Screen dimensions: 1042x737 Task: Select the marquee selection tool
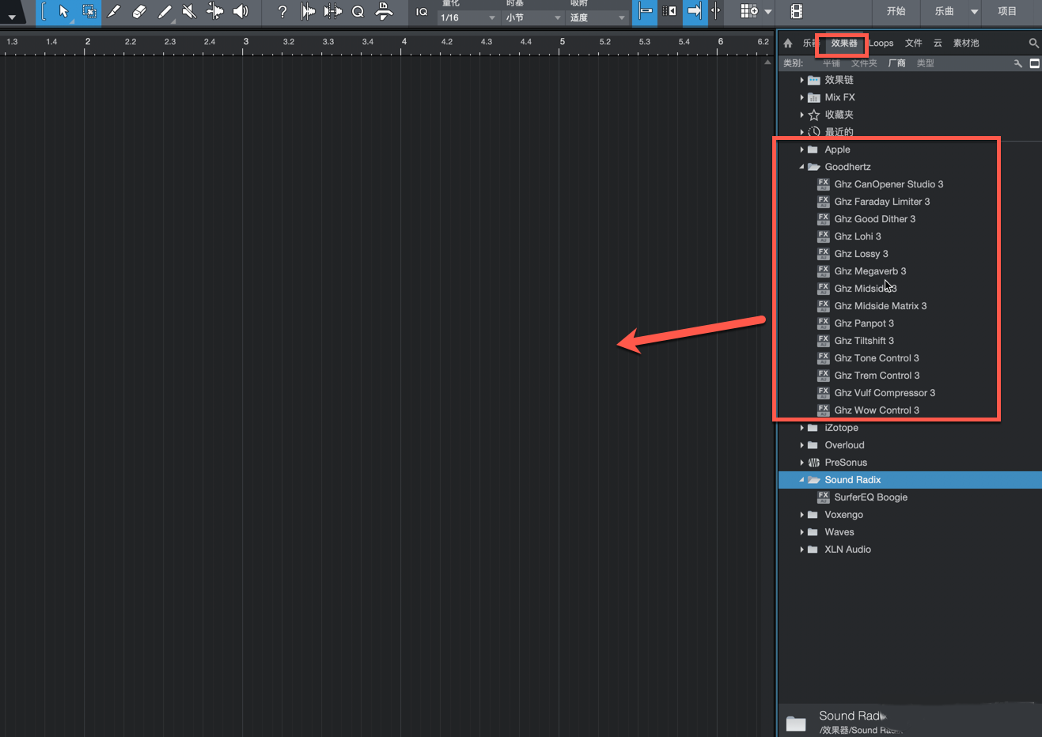click(89, 12)
